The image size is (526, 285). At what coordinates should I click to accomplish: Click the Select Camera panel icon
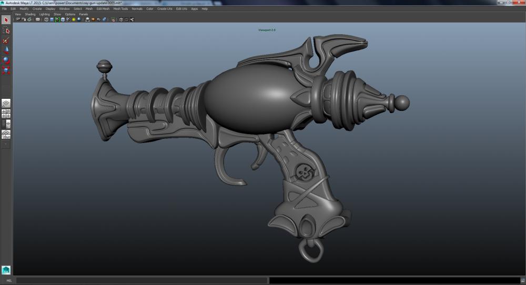click(x=18, y=19)
